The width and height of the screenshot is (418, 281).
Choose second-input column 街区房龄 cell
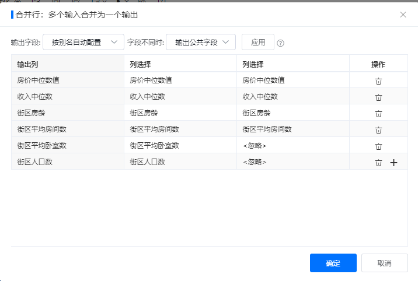293,113
